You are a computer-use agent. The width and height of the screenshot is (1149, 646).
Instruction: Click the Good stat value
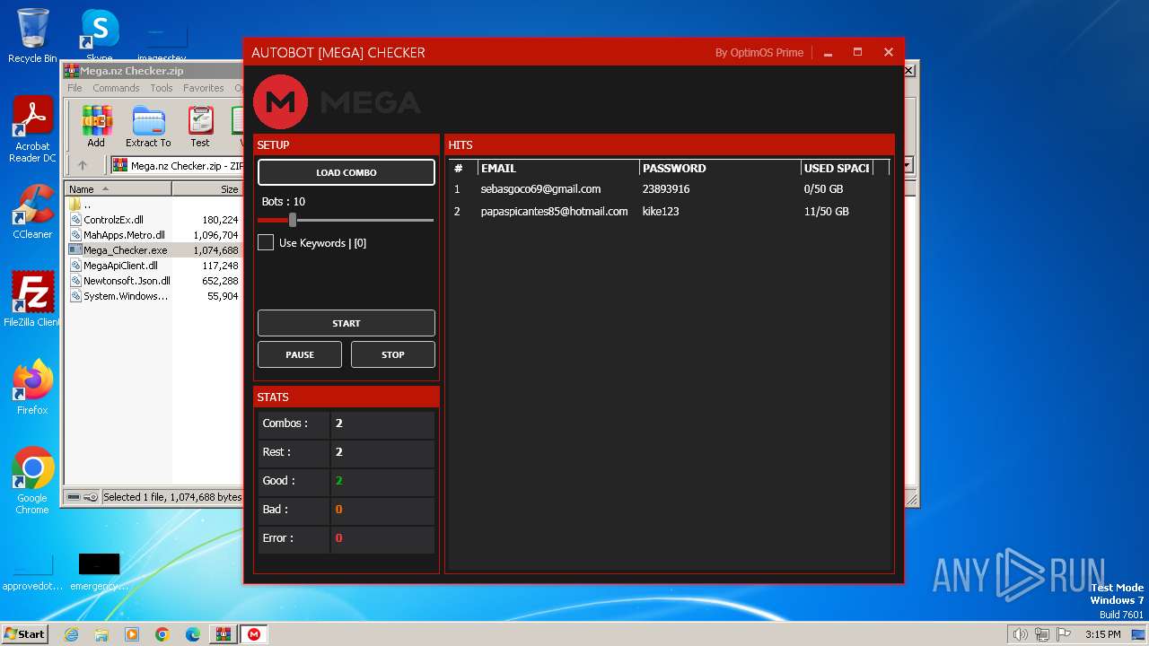pyautogui.click(x=339, y=481)
